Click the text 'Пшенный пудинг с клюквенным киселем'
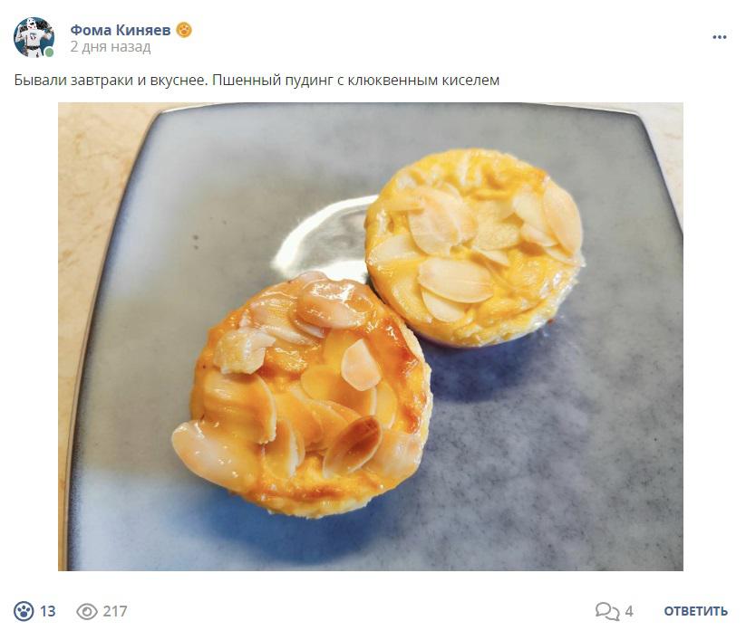Image resolution: width=746 pixels, height=640 pixels. [356, 80]
